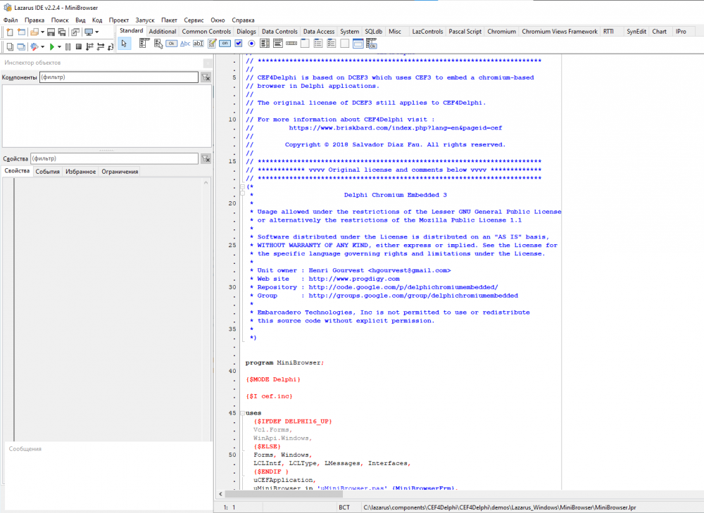
Task: Switch to the События tab
Action: [47, 172]
